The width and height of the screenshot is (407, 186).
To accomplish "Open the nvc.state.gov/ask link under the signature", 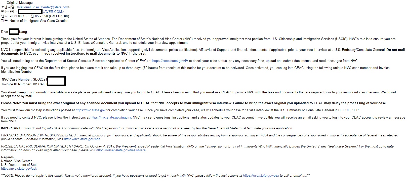I will click(x=19, y=169).
